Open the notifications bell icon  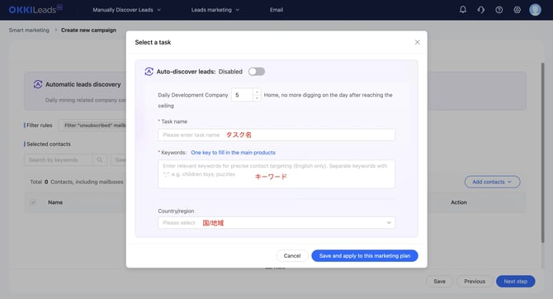[x=463, y=10]
